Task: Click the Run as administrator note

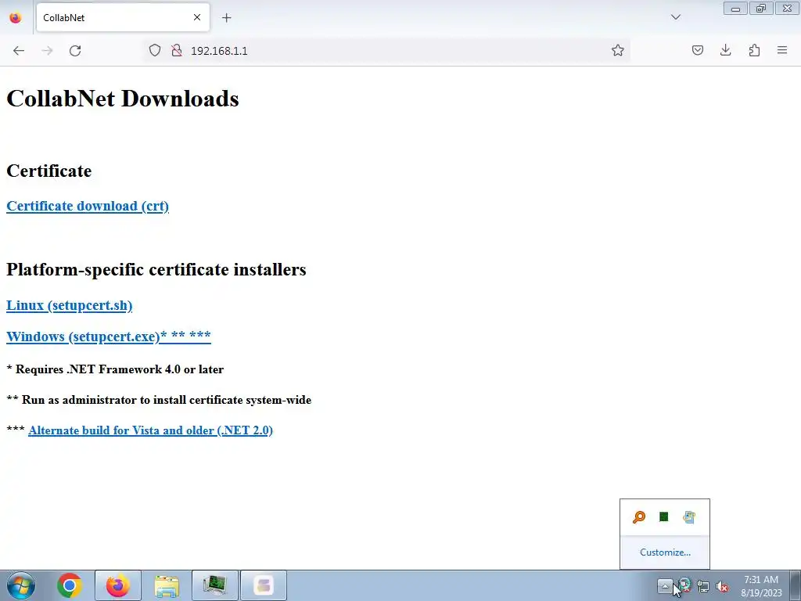Action: 159,400
